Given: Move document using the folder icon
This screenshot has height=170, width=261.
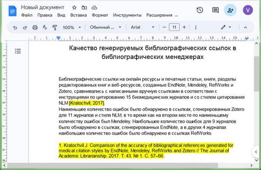Looking at the screenshot, I should tap(84, 7).
